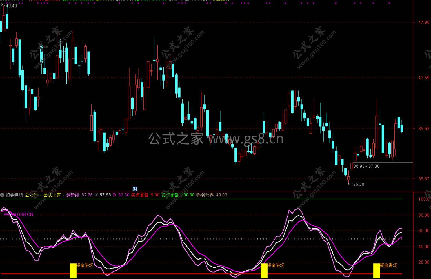Click the last yellow 资金进场 signal bar

pyautogui.click(x=377, y=271)
